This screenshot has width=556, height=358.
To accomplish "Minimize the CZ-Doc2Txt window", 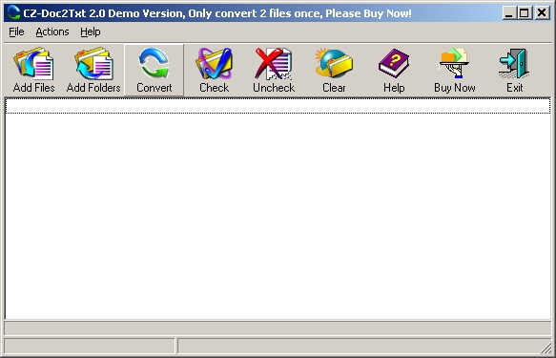I will [x=508, y=13].
